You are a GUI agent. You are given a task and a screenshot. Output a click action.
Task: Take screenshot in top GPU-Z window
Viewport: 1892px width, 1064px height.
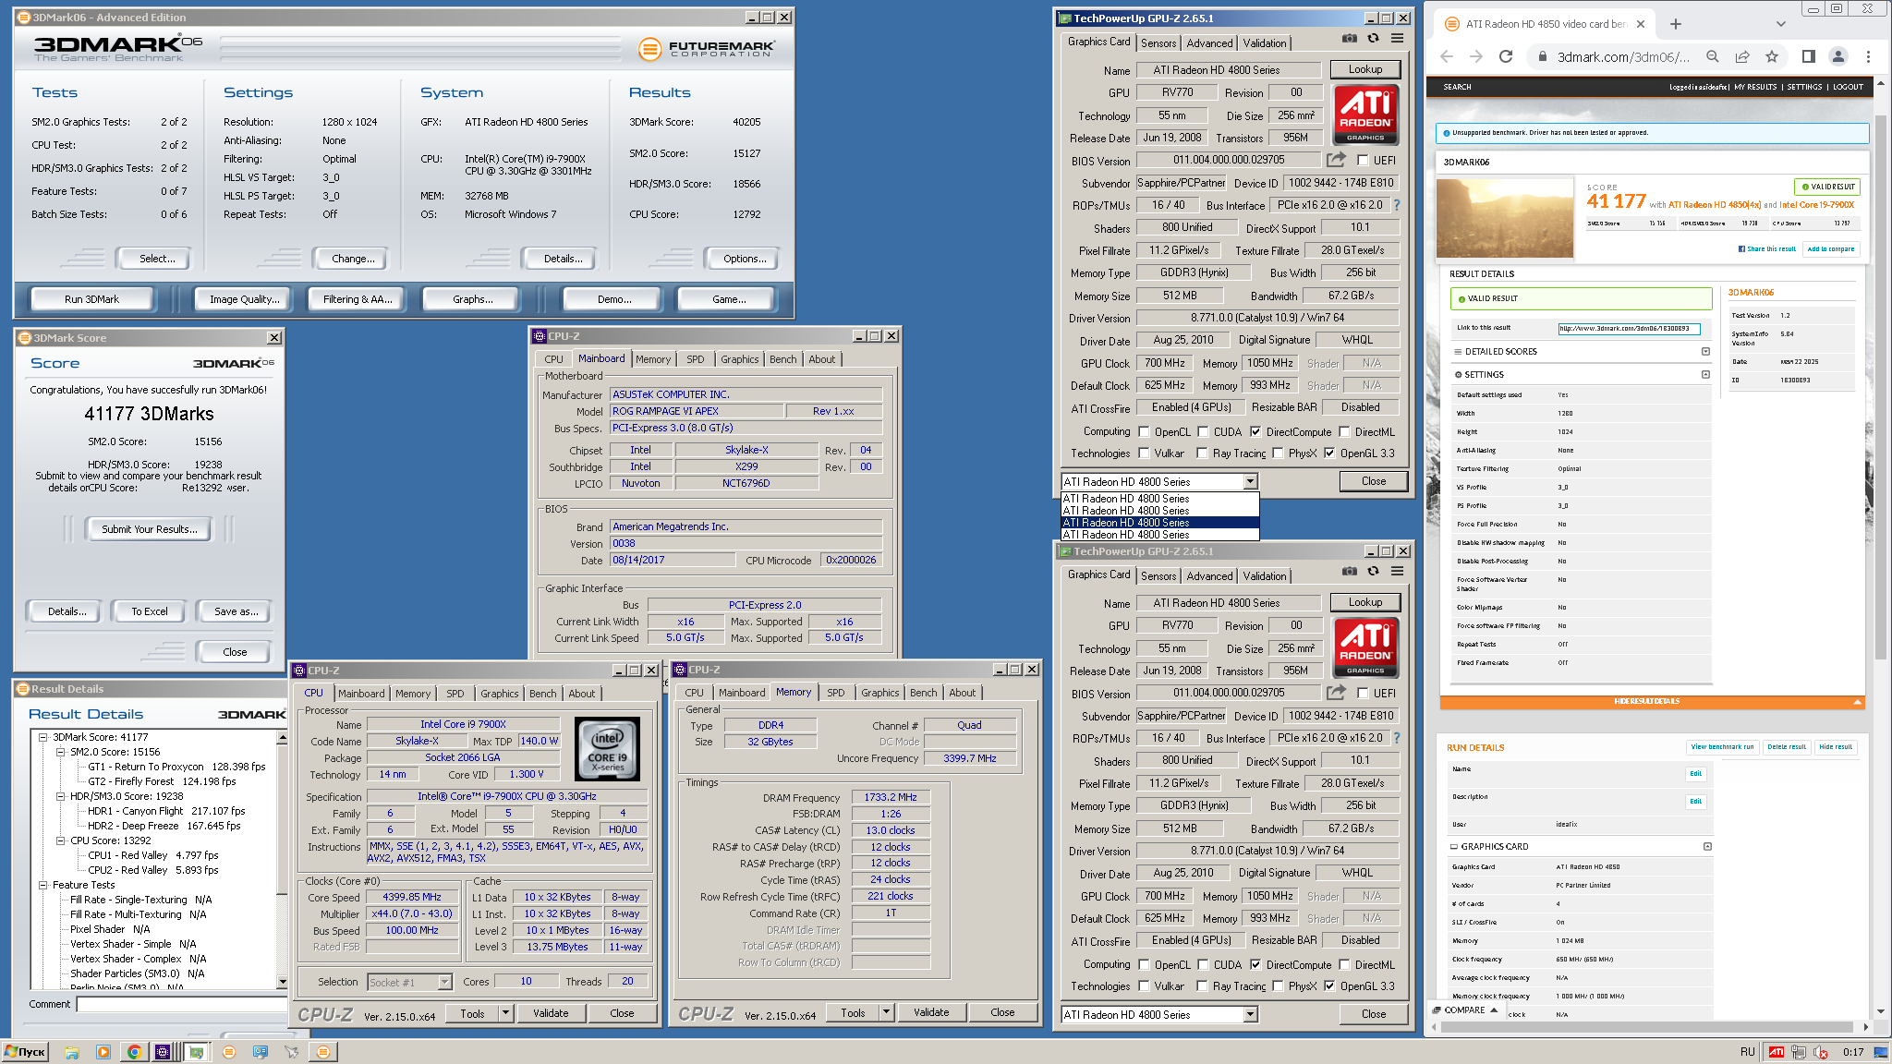1350,39
